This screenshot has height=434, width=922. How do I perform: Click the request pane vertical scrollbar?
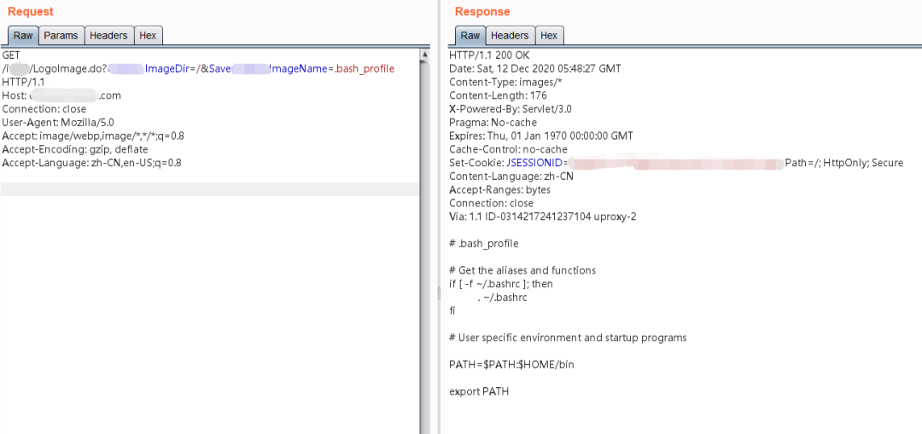[x=424, y=239]
